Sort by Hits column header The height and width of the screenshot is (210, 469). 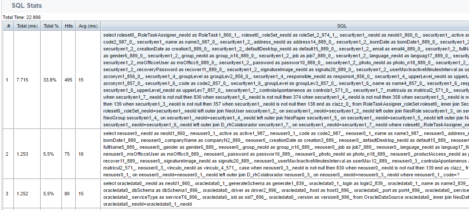click(68, 26)
